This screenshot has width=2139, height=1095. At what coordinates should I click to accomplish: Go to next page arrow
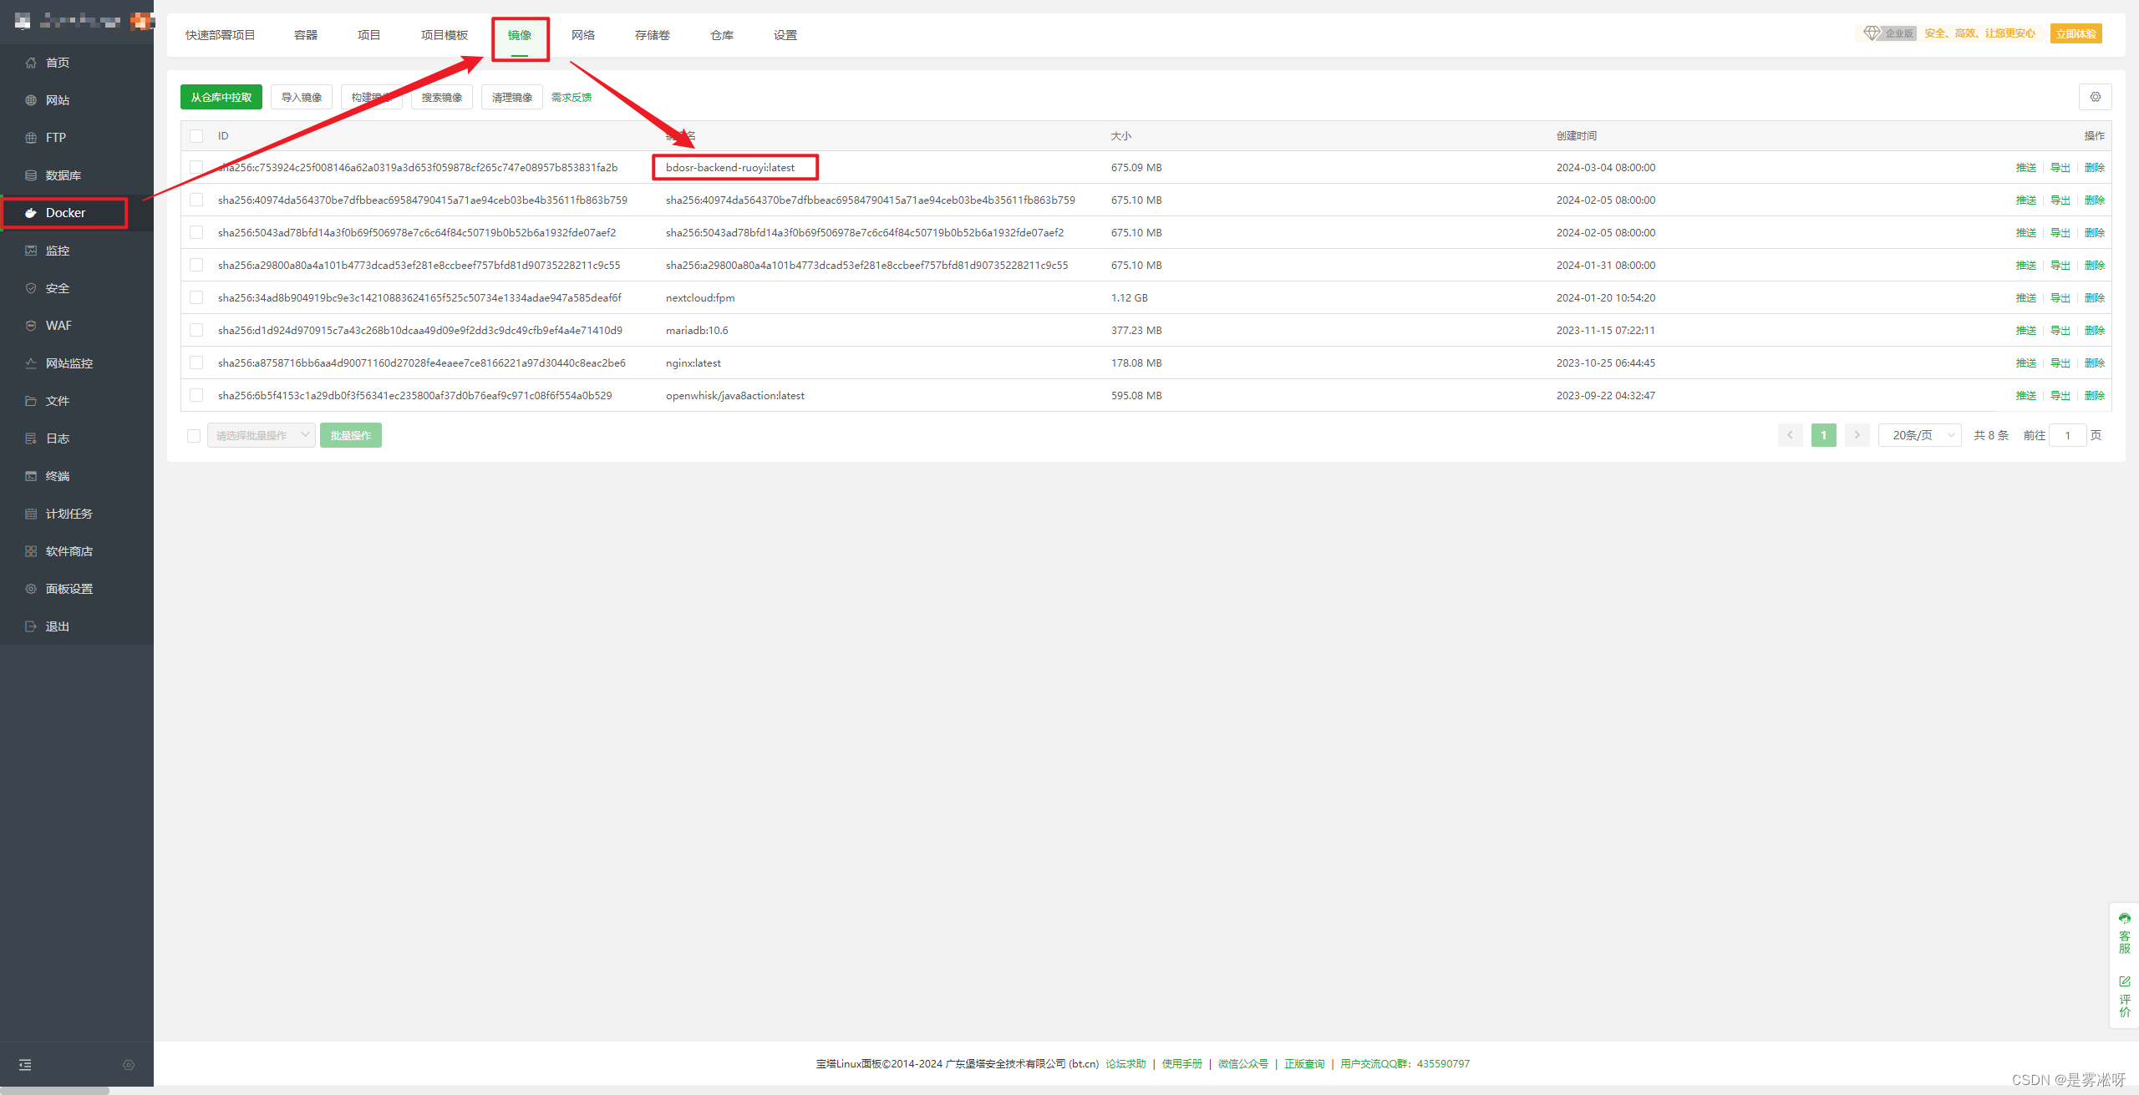point(1857,435)
